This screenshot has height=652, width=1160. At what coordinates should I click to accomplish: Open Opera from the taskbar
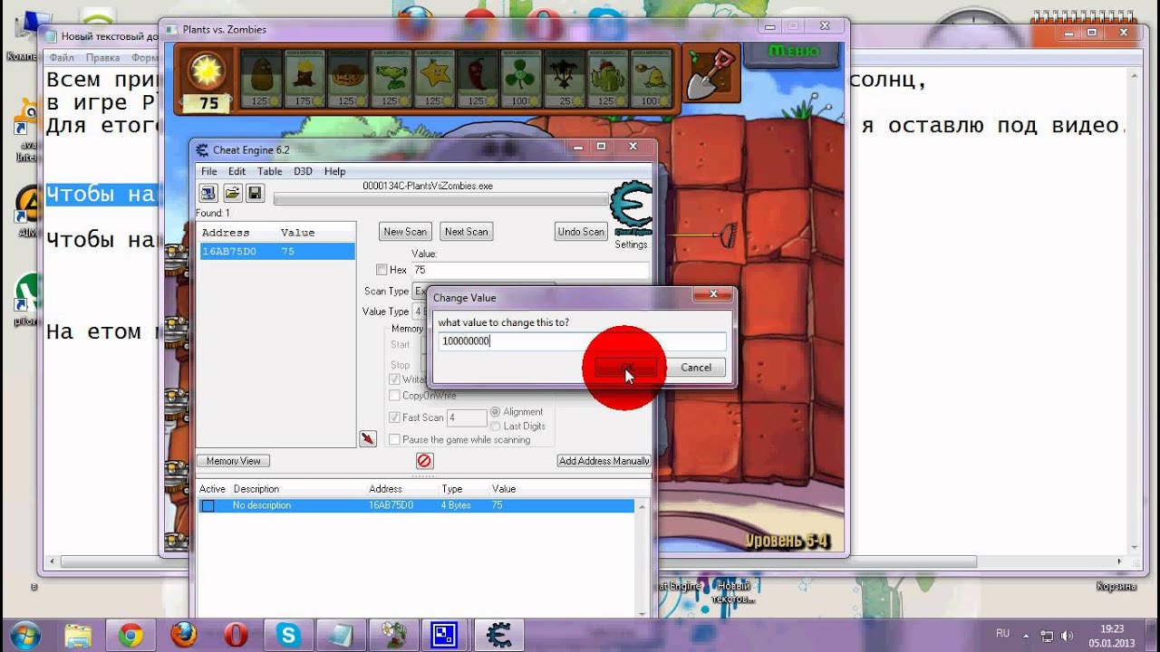pos(237,636)
